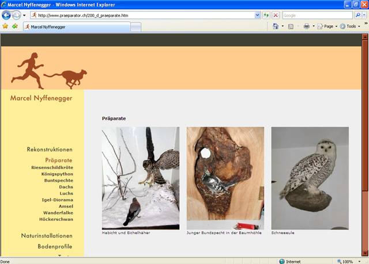369x264 pixels.
Task: Click the Add to Favorites icon
Action: 15,26
